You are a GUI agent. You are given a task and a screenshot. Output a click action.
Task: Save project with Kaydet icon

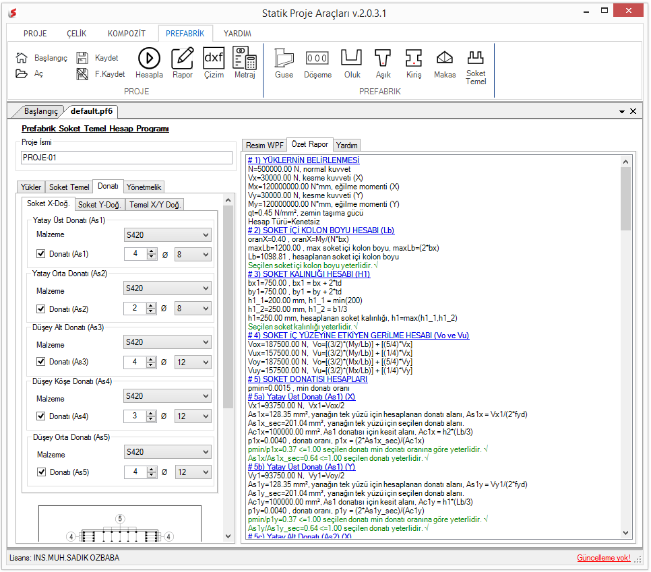[82, 58]
